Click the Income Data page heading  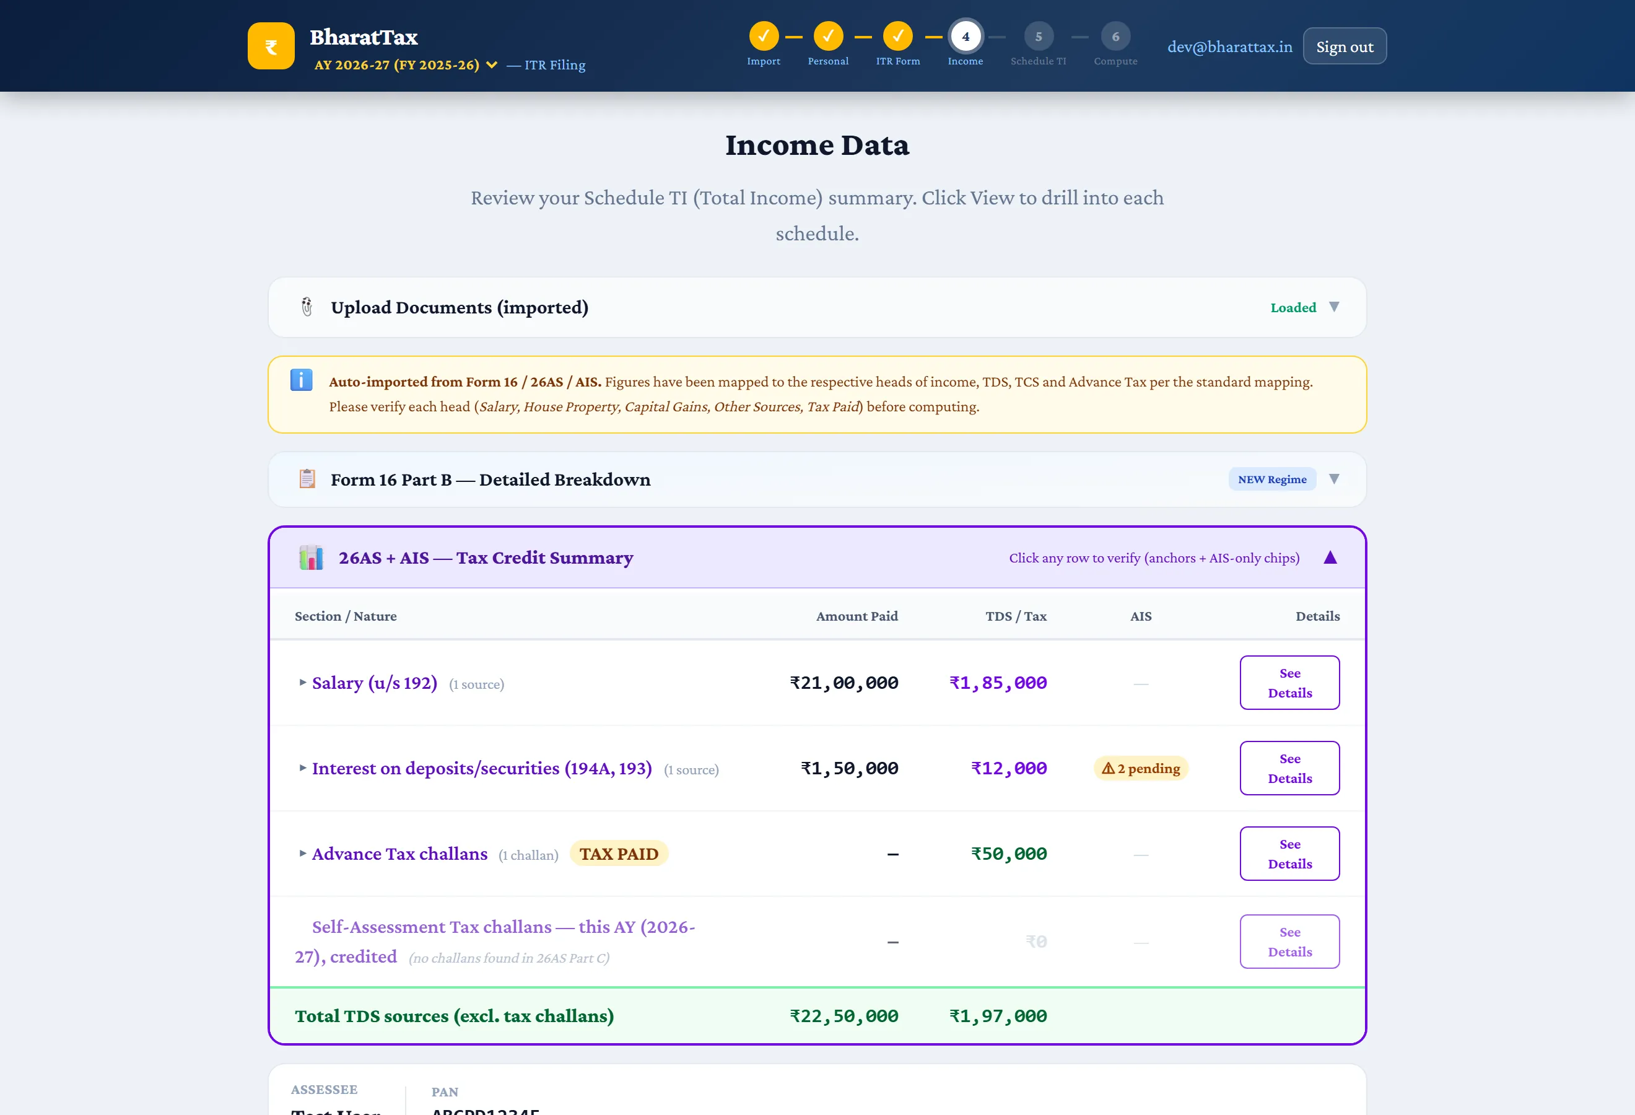click(817, 145)
